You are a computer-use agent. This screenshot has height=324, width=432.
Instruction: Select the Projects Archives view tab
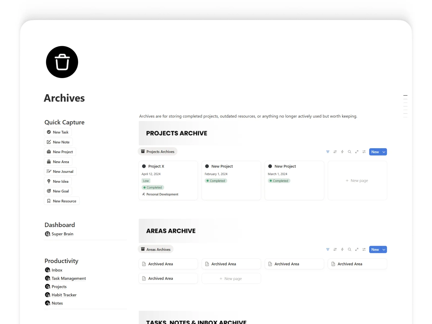pyautogui.click(x=158, y=152)
